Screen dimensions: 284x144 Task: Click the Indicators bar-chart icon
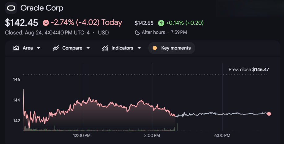105,48
